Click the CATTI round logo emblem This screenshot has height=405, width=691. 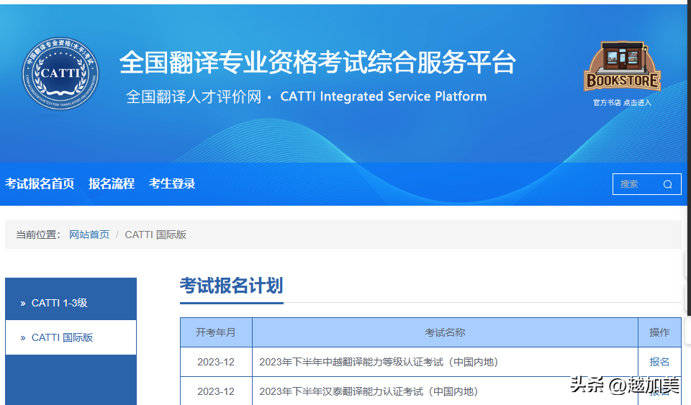tap(60, 73)
